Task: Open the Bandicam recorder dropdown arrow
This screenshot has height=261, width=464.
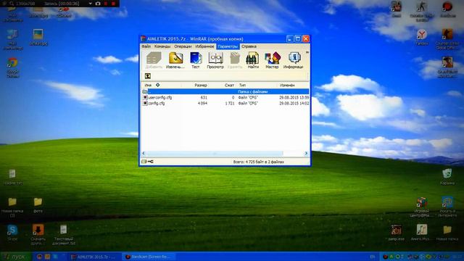Action: tap(90, 4)
